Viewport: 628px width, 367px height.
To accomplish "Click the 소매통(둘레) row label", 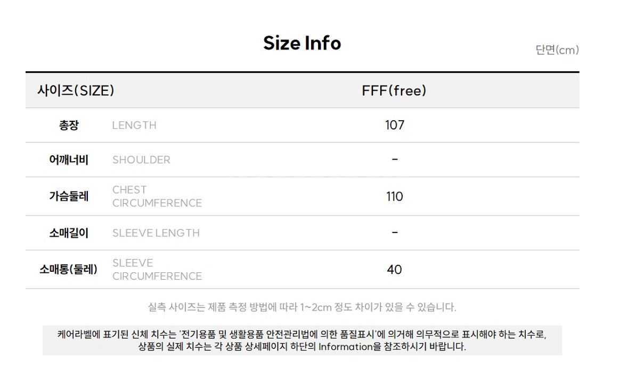I will [x=69, y=270].
